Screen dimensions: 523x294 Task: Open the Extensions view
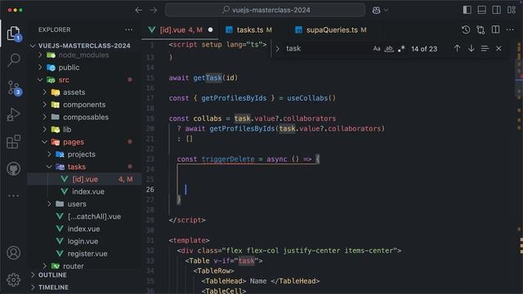(14, 141)
